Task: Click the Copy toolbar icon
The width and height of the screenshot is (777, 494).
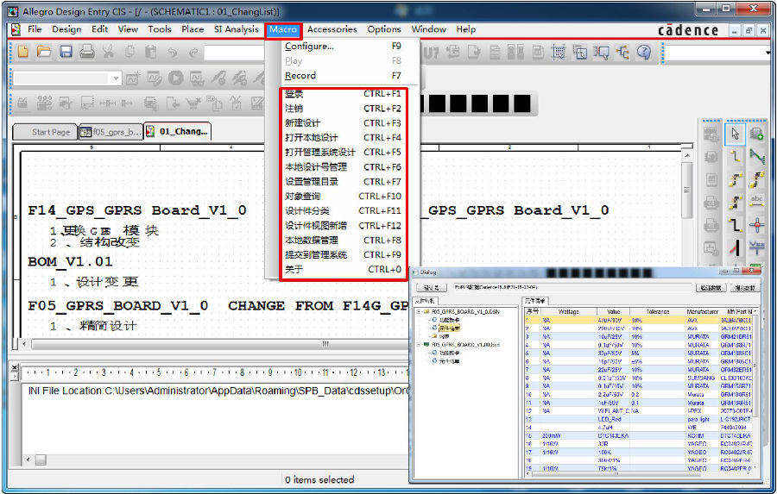Action: point(129,52)
